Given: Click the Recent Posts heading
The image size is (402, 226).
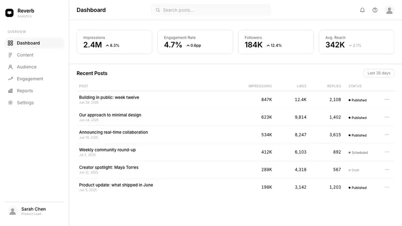Looking at the screenshot, I should [92, 73].
